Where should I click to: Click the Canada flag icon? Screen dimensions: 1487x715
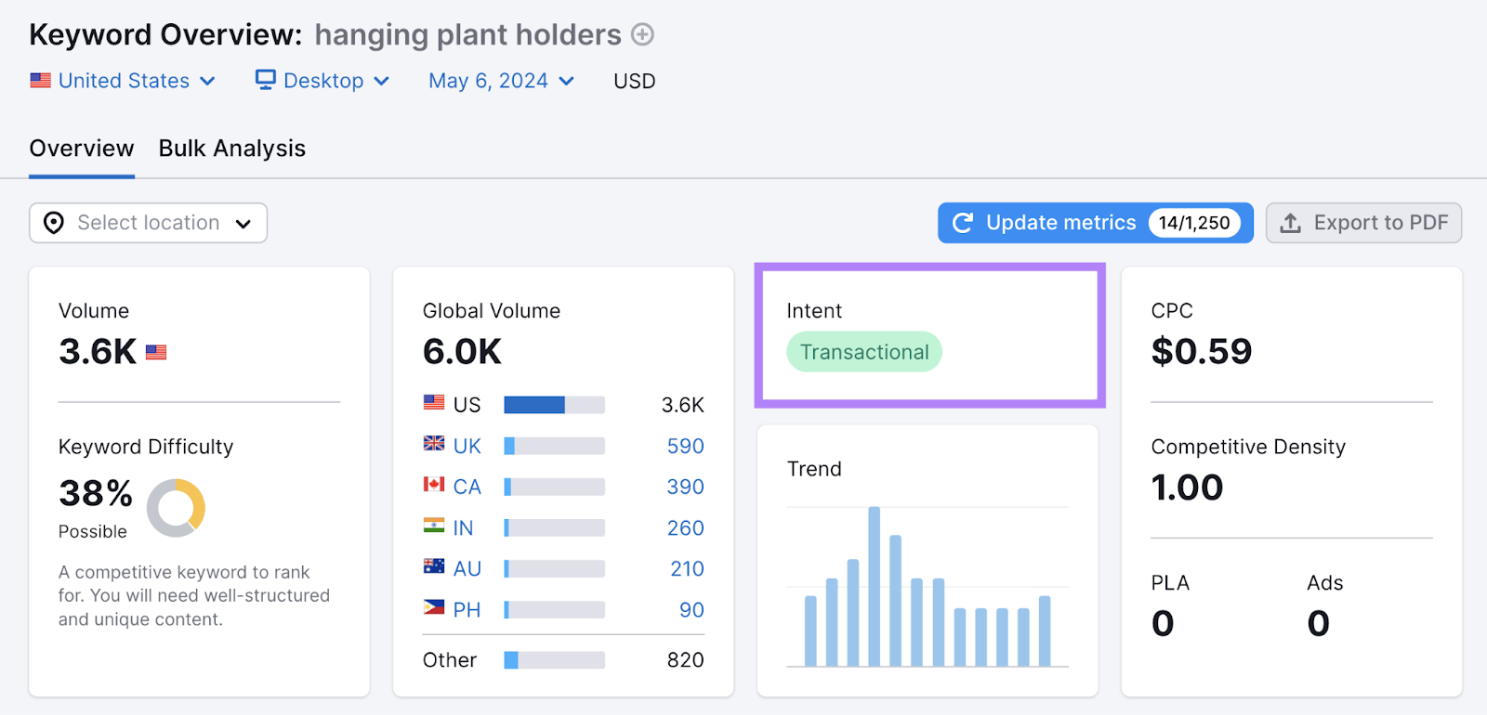click(x=433, y=487)
